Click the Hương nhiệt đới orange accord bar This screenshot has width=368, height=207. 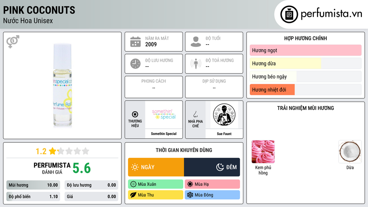pos(272,89)
